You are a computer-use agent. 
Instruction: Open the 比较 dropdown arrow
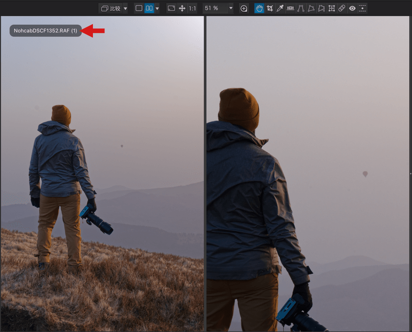pyautogui.click(x=125, y=8)
